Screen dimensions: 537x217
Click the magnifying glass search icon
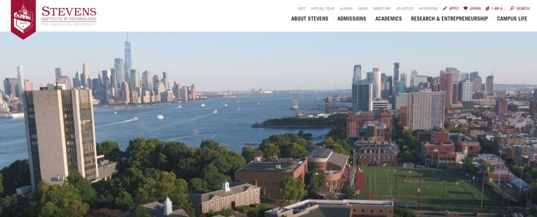[512, 8]
